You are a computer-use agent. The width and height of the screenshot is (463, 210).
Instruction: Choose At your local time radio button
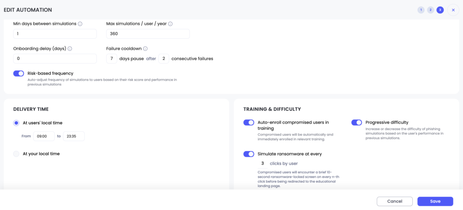(16, 154)
